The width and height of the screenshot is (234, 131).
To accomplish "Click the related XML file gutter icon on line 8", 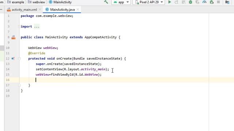I will 14,37.
